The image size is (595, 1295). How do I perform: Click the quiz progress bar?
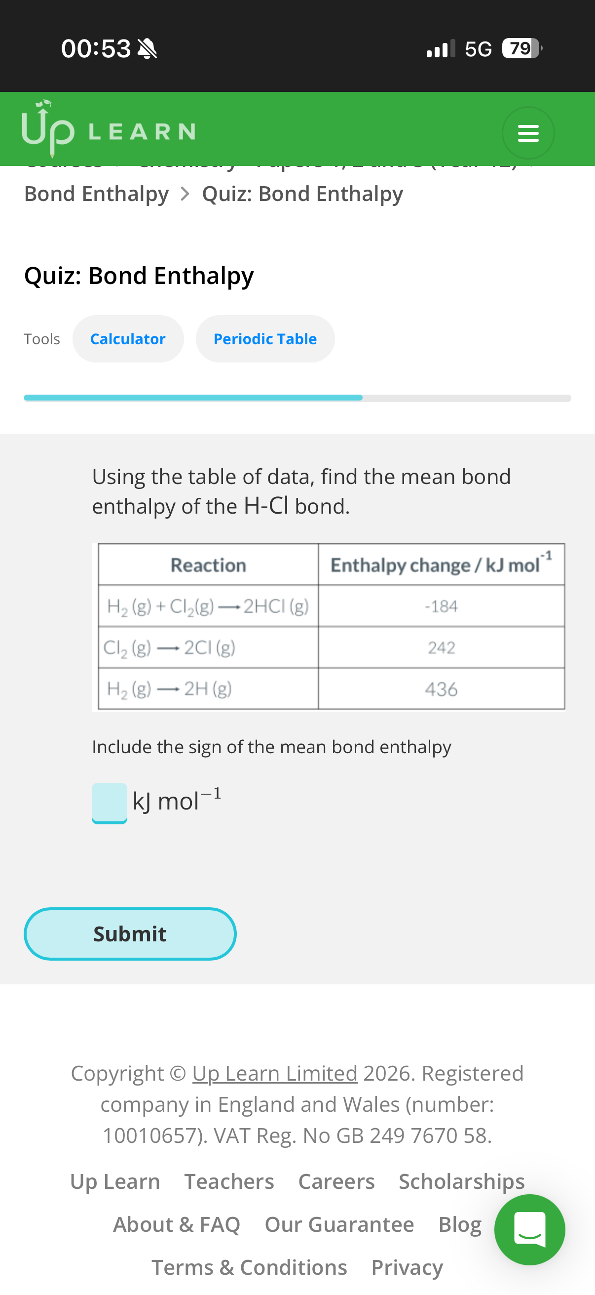coord(297,398)
